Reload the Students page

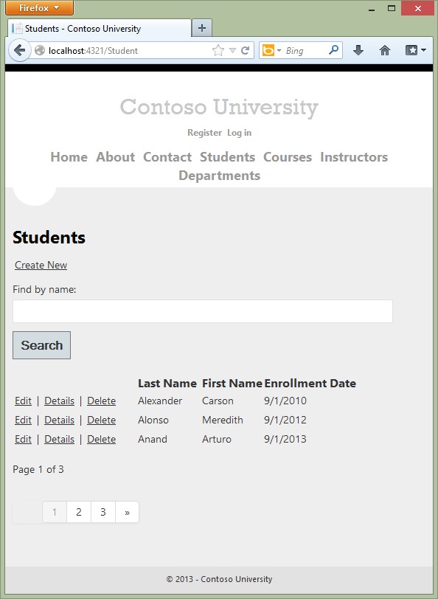tap(245, 49)
